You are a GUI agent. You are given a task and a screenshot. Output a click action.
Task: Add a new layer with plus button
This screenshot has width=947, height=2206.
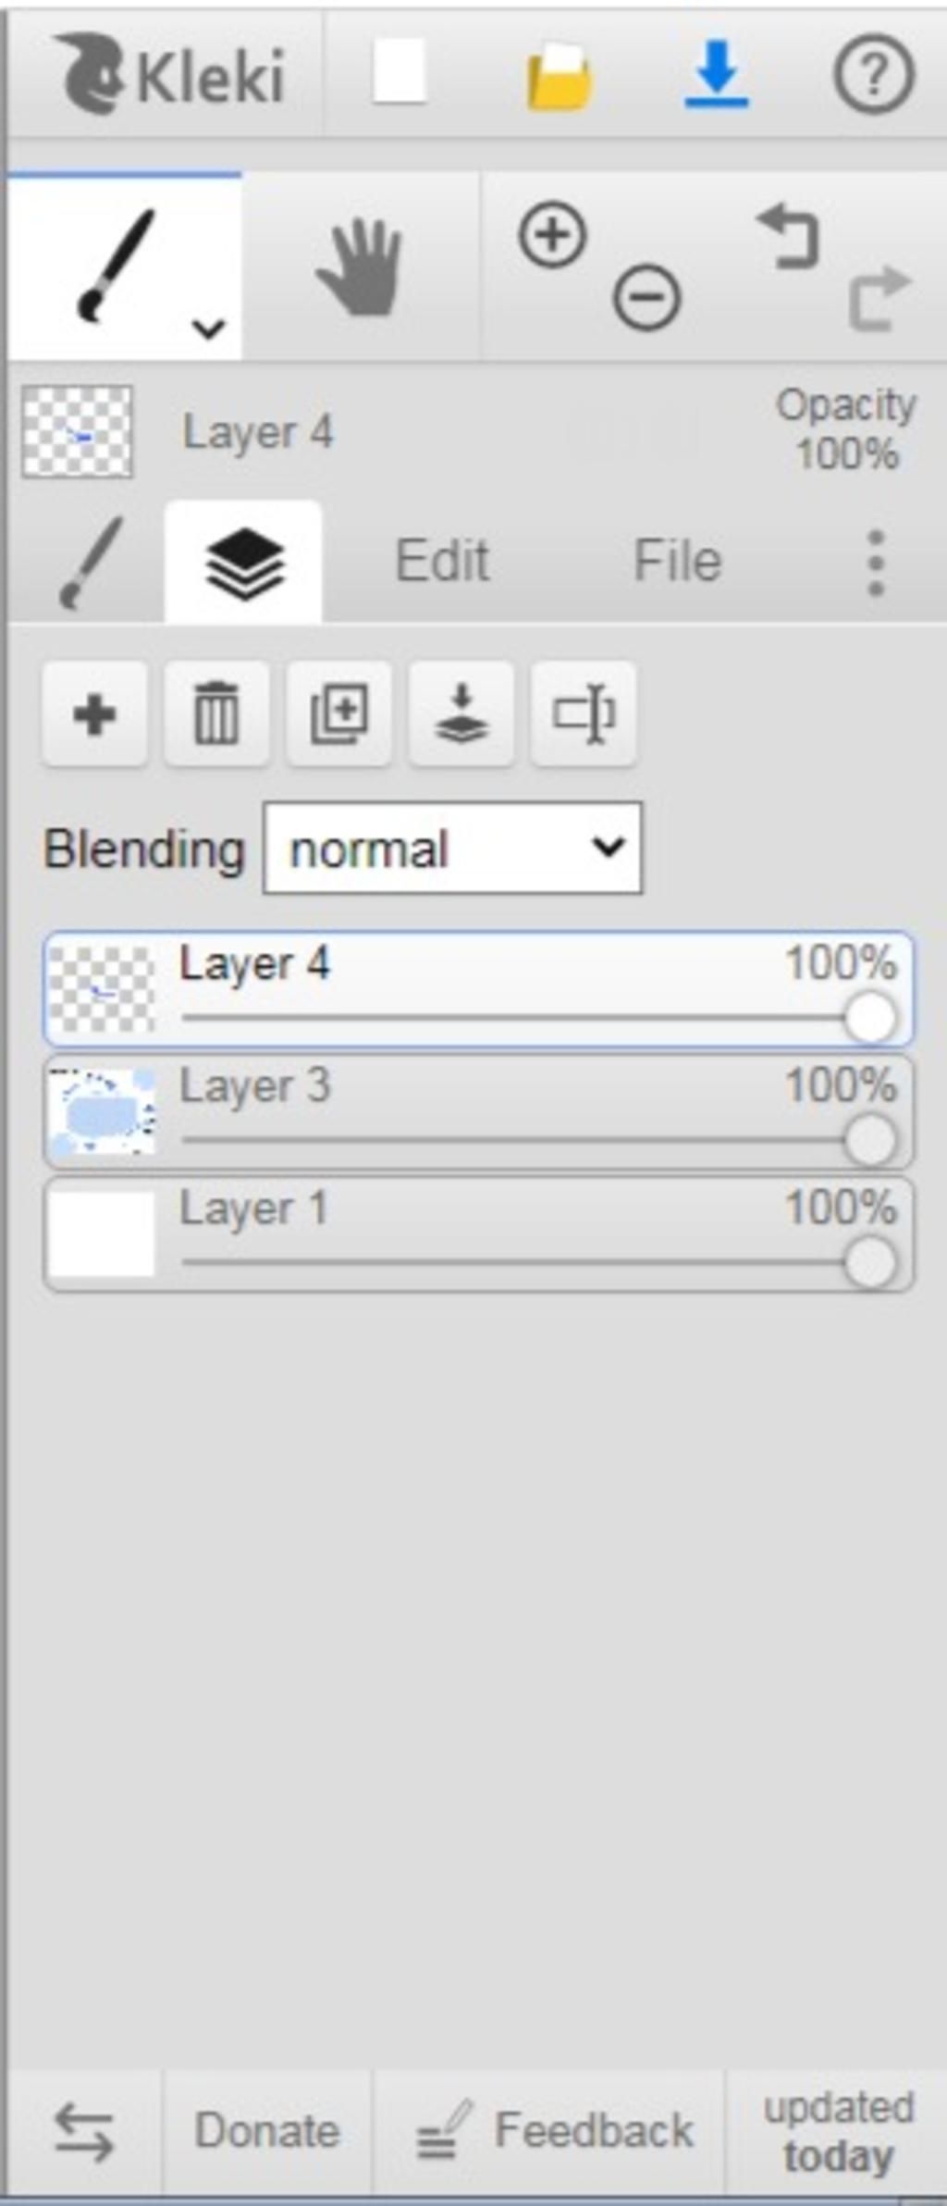94,713
